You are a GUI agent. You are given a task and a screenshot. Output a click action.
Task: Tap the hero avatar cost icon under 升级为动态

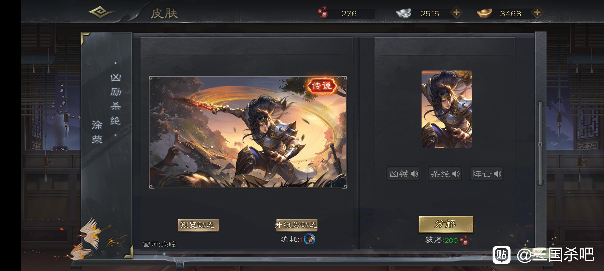coord(309,239)
